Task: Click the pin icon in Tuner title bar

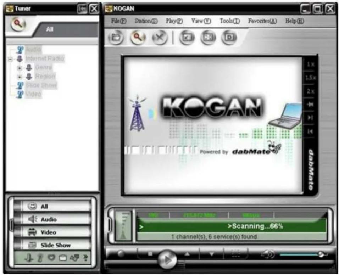Action: 82,9
